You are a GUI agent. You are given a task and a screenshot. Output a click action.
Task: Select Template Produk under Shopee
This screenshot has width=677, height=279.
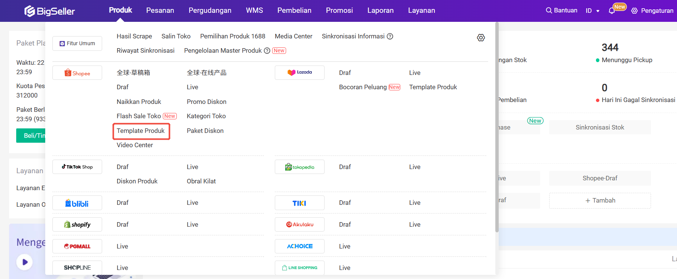click(141, 131)
